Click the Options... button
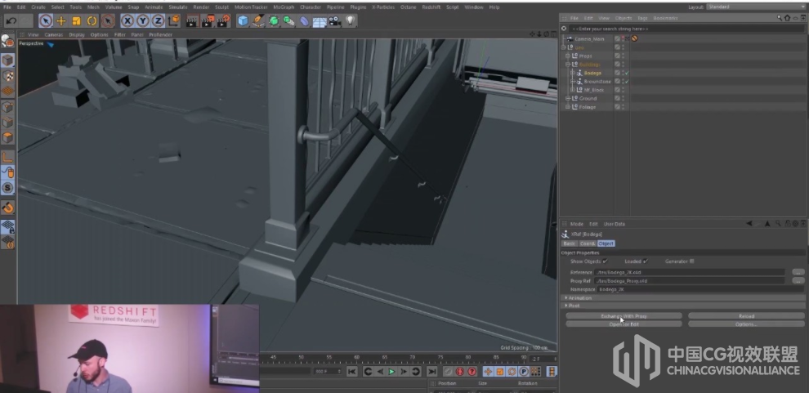Viewport: 809px width, 393px height. [746, 324]
